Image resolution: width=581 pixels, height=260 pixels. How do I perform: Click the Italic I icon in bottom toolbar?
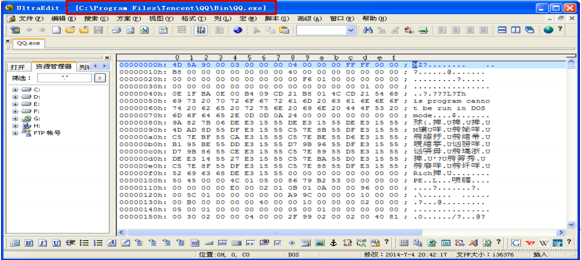[x=42, y=243]
